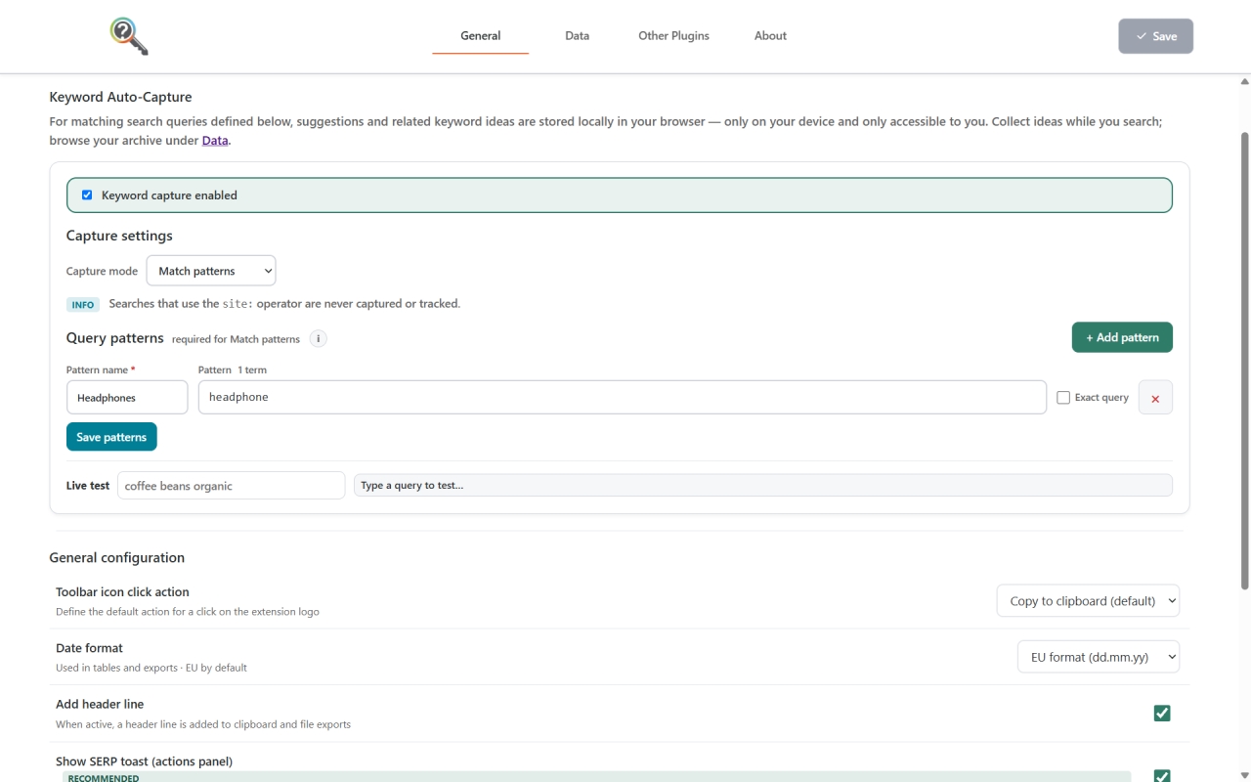Open the Data tab
The height and width of the screenshot is (782, 1251).
tap(577, 36)
